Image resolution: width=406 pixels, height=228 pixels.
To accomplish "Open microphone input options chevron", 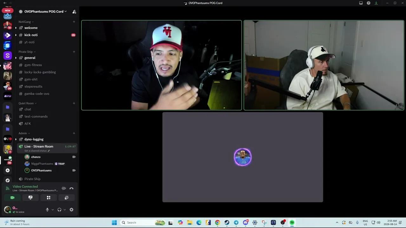I will click(53, 210).
